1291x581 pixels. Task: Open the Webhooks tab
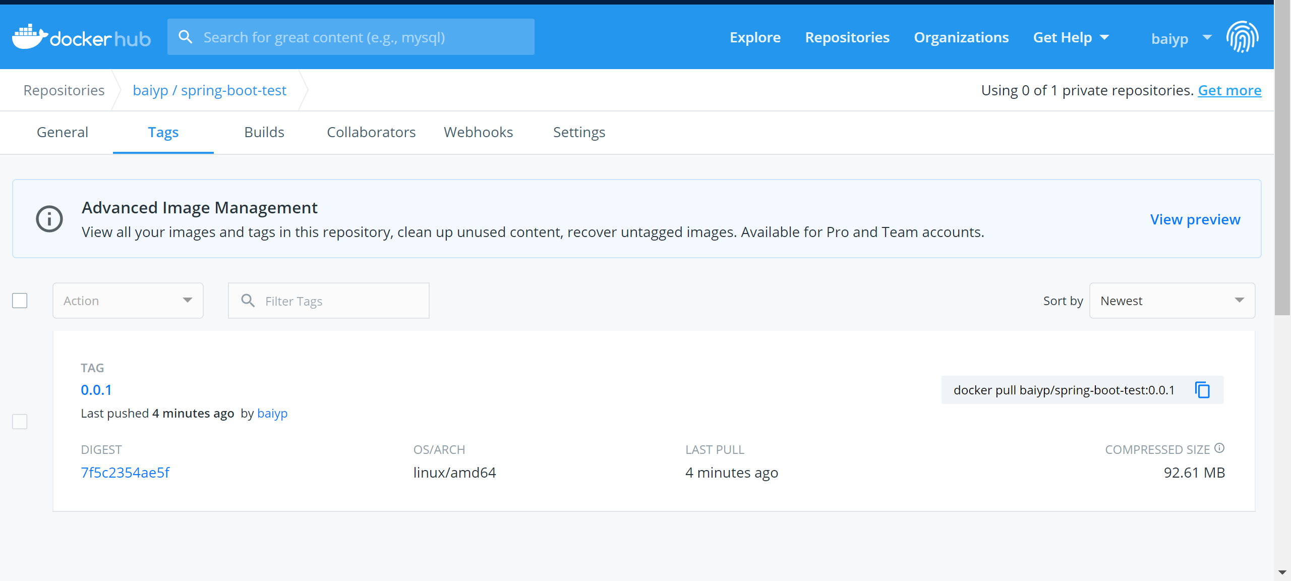478,132
